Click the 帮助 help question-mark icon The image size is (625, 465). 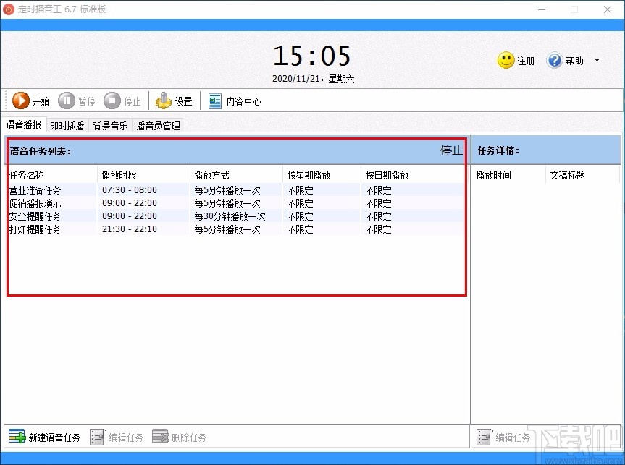(x=554, y=61)
